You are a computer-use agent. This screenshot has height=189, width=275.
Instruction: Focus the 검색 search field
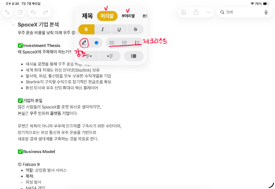click(x=244, y=12)
